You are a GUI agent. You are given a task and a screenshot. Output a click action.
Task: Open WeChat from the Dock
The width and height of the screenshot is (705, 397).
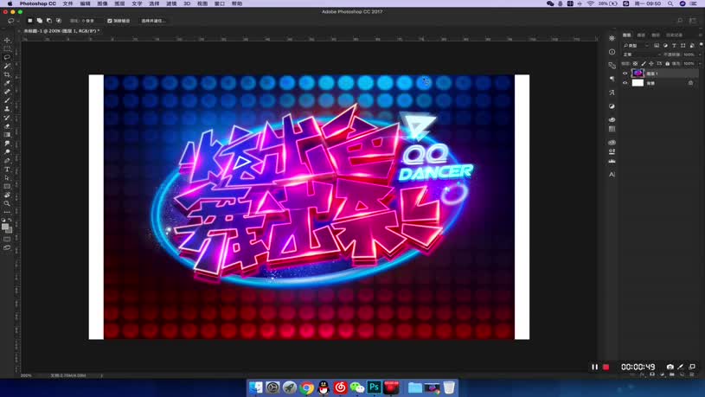tap(357, 387)
